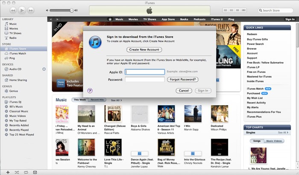The height and width of the screenshot is (175, 299).
Task: Click the Play button in the toolbar
Action: (23, 10)
